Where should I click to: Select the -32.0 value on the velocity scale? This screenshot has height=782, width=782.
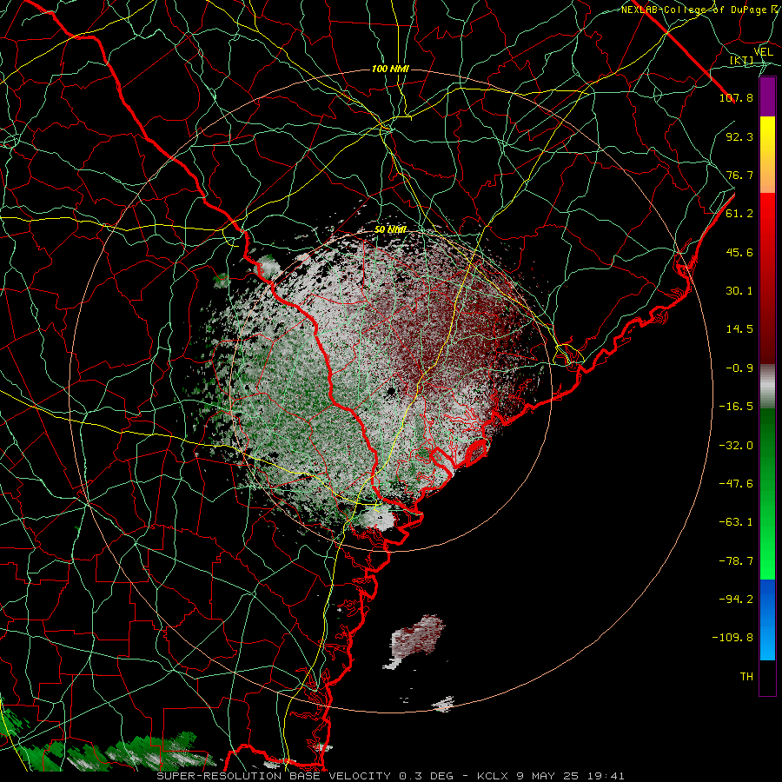(x=736, y=446)
